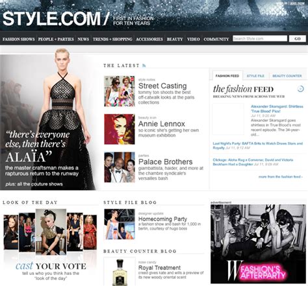
Task: Click the refresh icon in the fashion feed
Action: 300,89
